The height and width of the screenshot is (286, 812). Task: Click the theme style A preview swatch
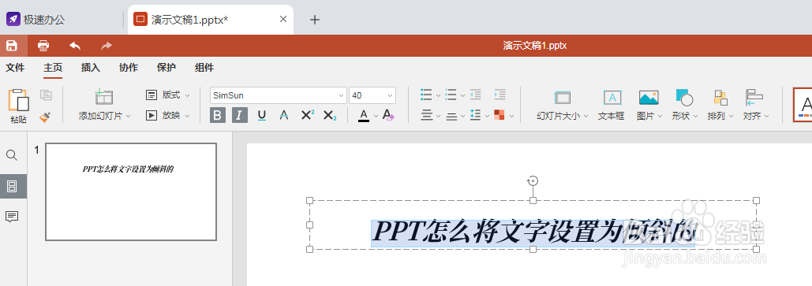[803, 105]
